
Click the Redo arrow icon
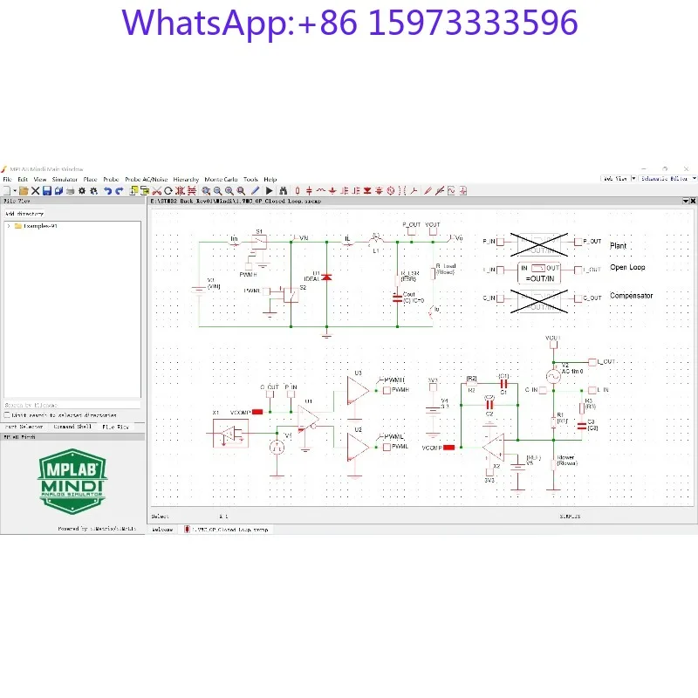pyautogui.click(x=120, y=191)
